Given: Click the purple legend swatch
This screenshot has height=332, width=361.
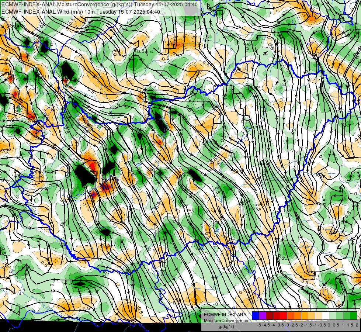Looking at the screenshot, I should (263, 315).
